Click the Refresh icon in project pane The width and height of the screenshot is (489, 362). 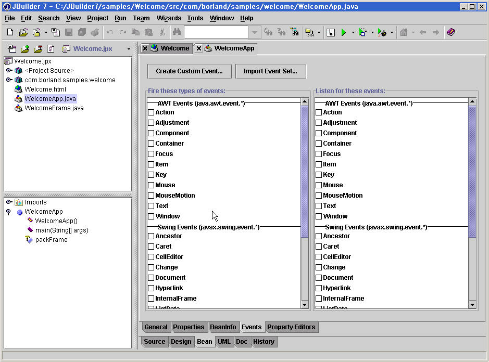click(x=51, y=49)
